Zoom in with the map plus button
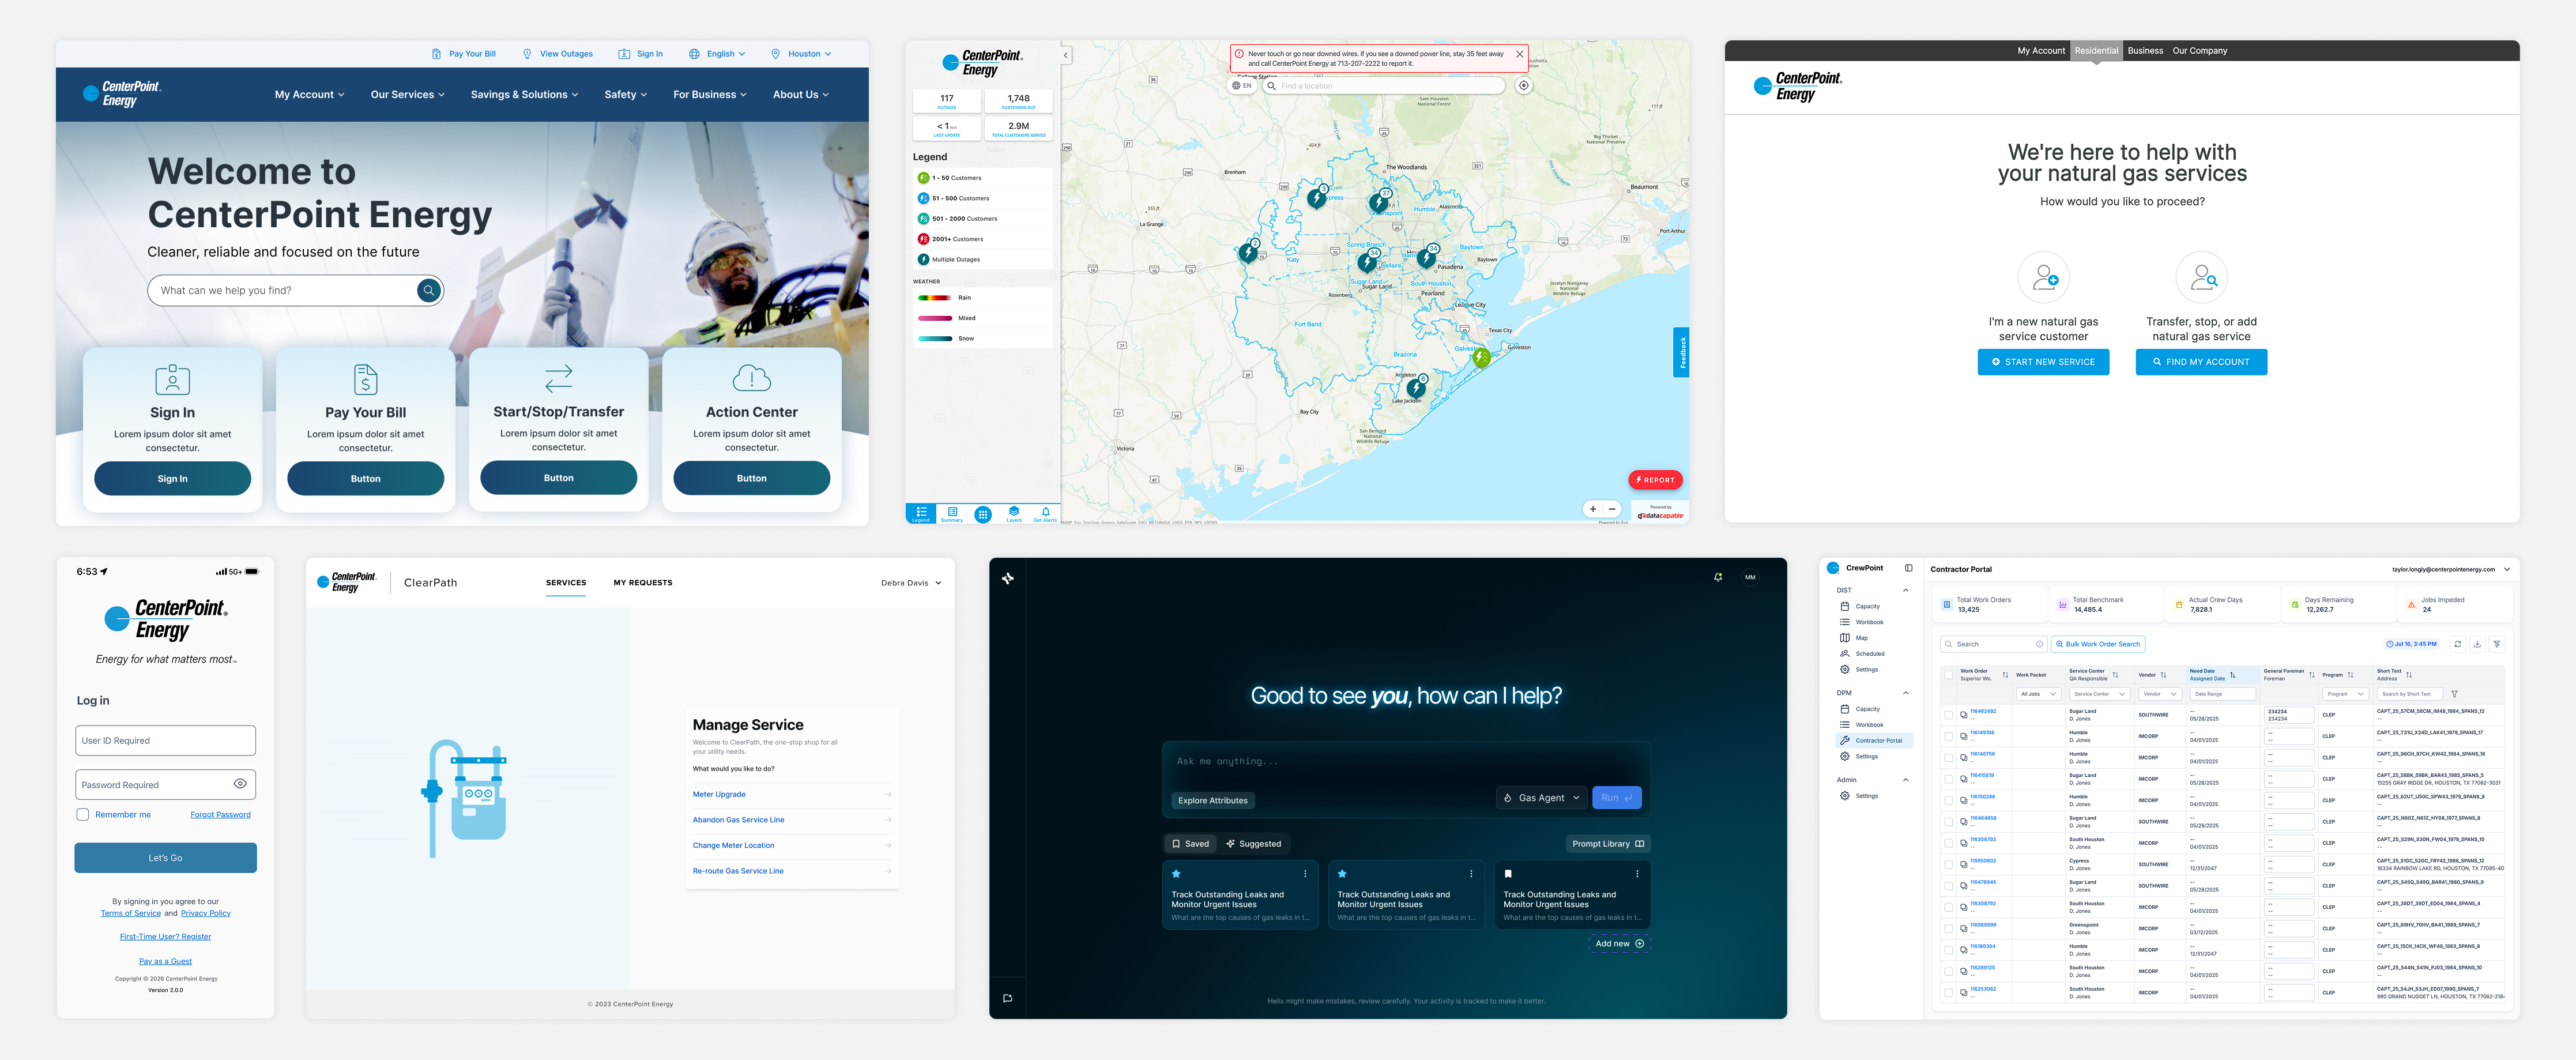2576x1060 pixels. 1593,509
